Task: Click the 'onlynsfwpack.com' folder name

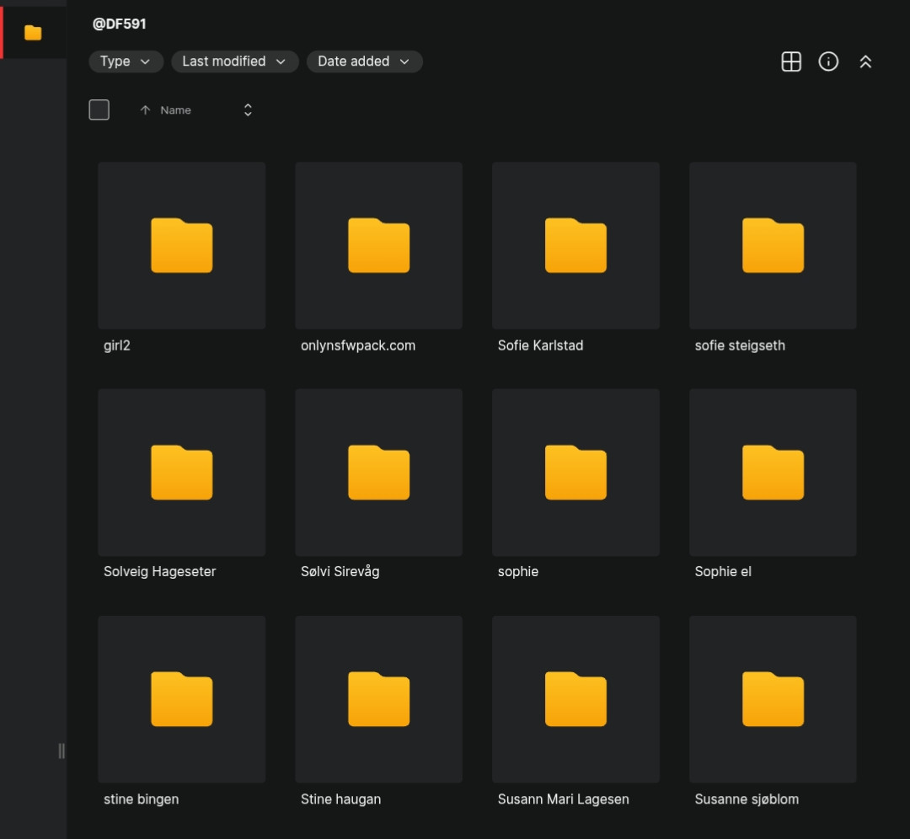Action: click(358, 345)
